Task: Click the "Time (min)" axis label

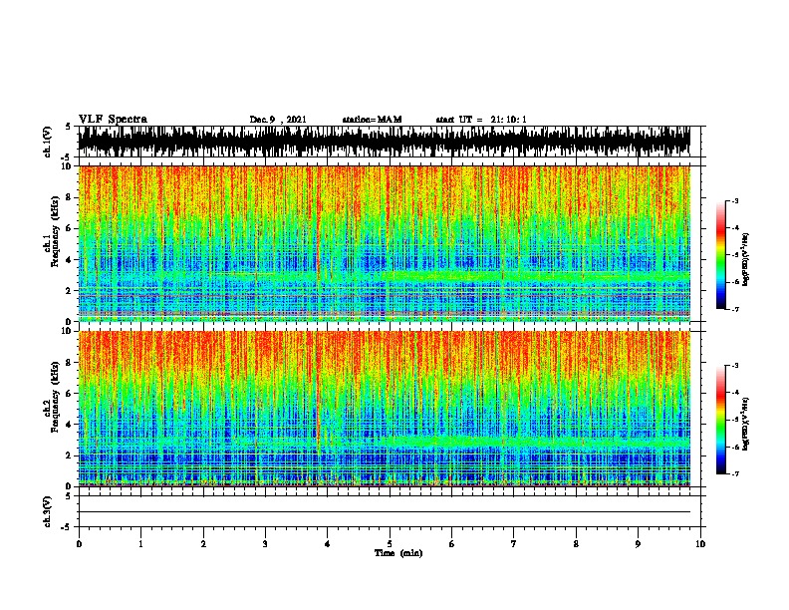Action: (398, 553)
